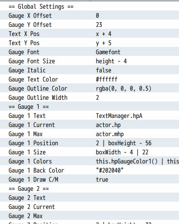This screenshot has height=224, width=179.
Task: Click the Gauge Text Color #ffffff value
Action: (x=107, y=79)
